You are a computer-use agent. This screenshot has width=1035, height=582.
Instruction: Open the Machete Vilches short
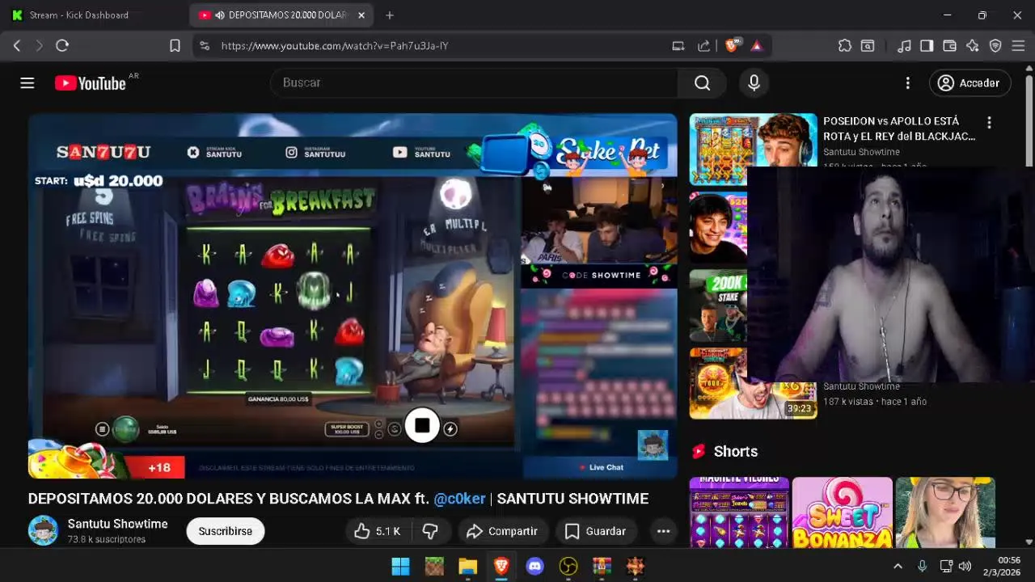click(x=739, y=512)
